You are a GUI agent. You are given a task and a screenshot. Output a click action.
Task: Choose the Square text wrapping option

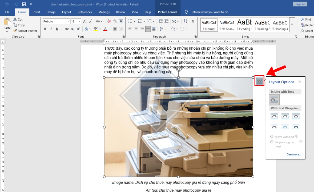[x=274, y=116]
